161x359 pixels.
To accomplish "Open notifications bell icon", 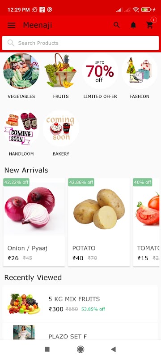I will (133, 25).
